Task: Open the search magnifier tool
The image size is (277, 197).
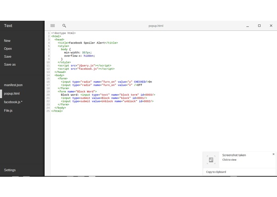Action: (64, 26)
